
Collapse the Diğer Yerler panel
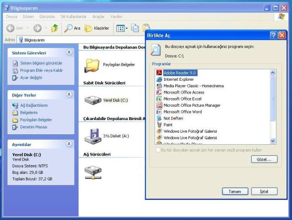[69, 94]
